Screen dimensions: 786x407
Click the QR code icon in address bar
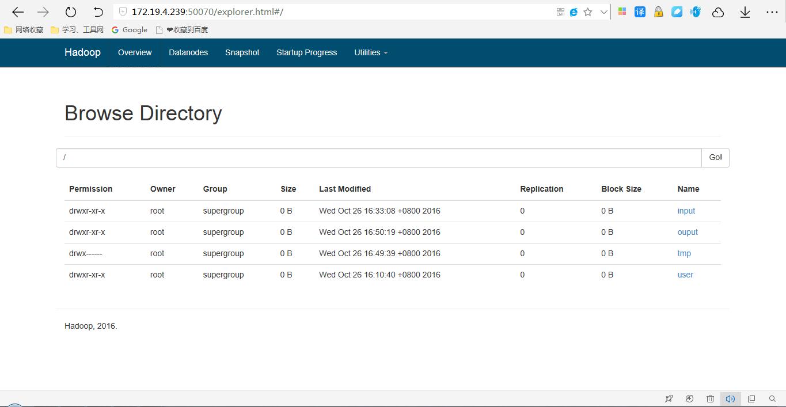click(x=560, y=12)
